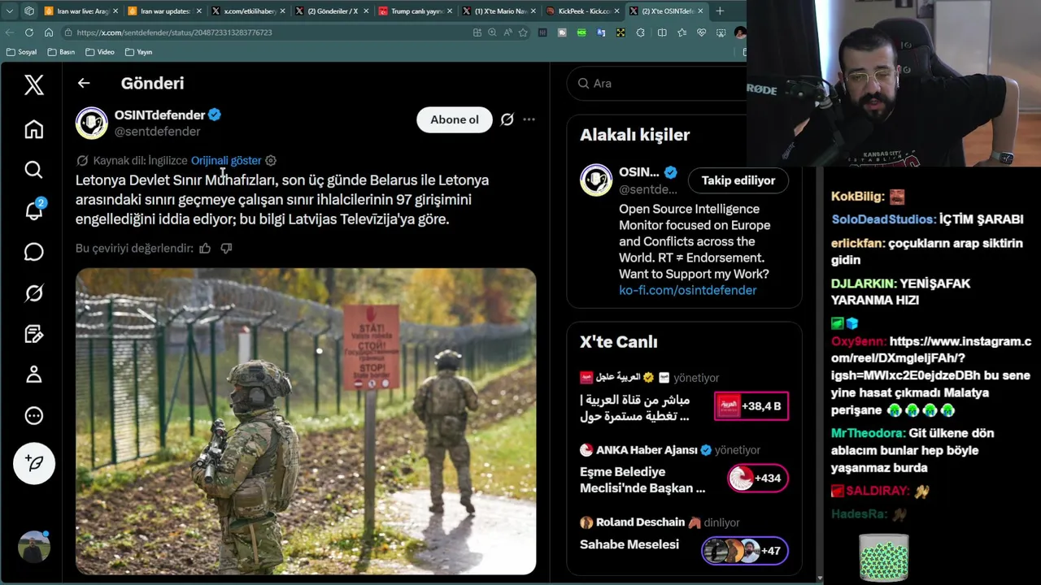Screen dimensions: 1041x585
Task: Rate translation with thumbs up
Action: pos(205,249)
